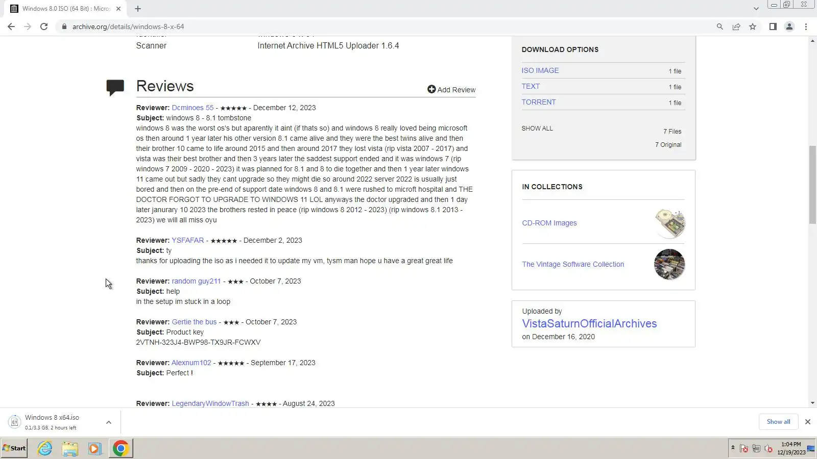Click the Reviews section heading
The height and width of the screenshot is (459, 817).
165,86
